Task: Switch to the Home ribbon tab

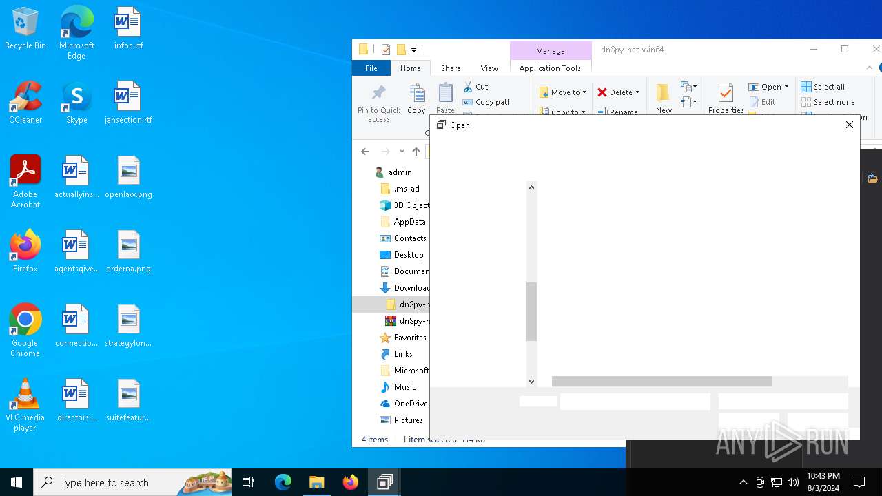Action: coord(410,68)
